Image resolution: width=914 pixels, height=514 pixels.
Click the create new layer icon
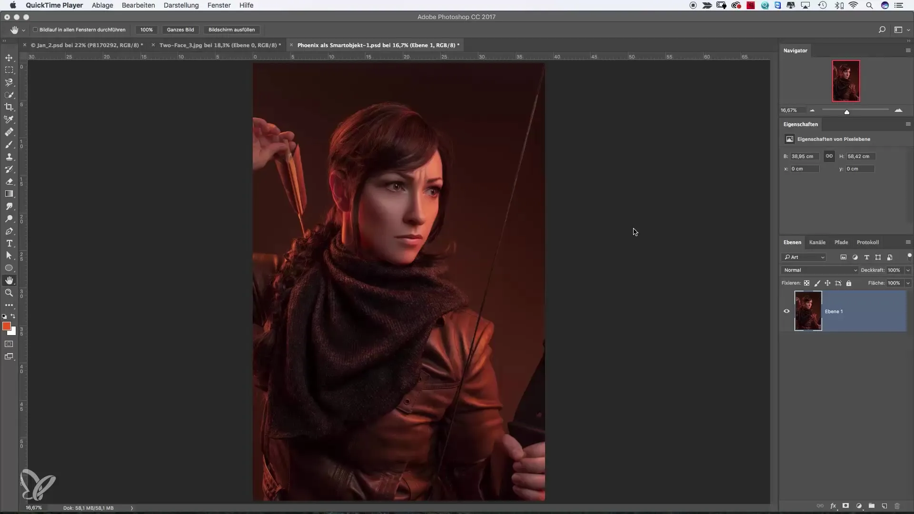(884, 506)
